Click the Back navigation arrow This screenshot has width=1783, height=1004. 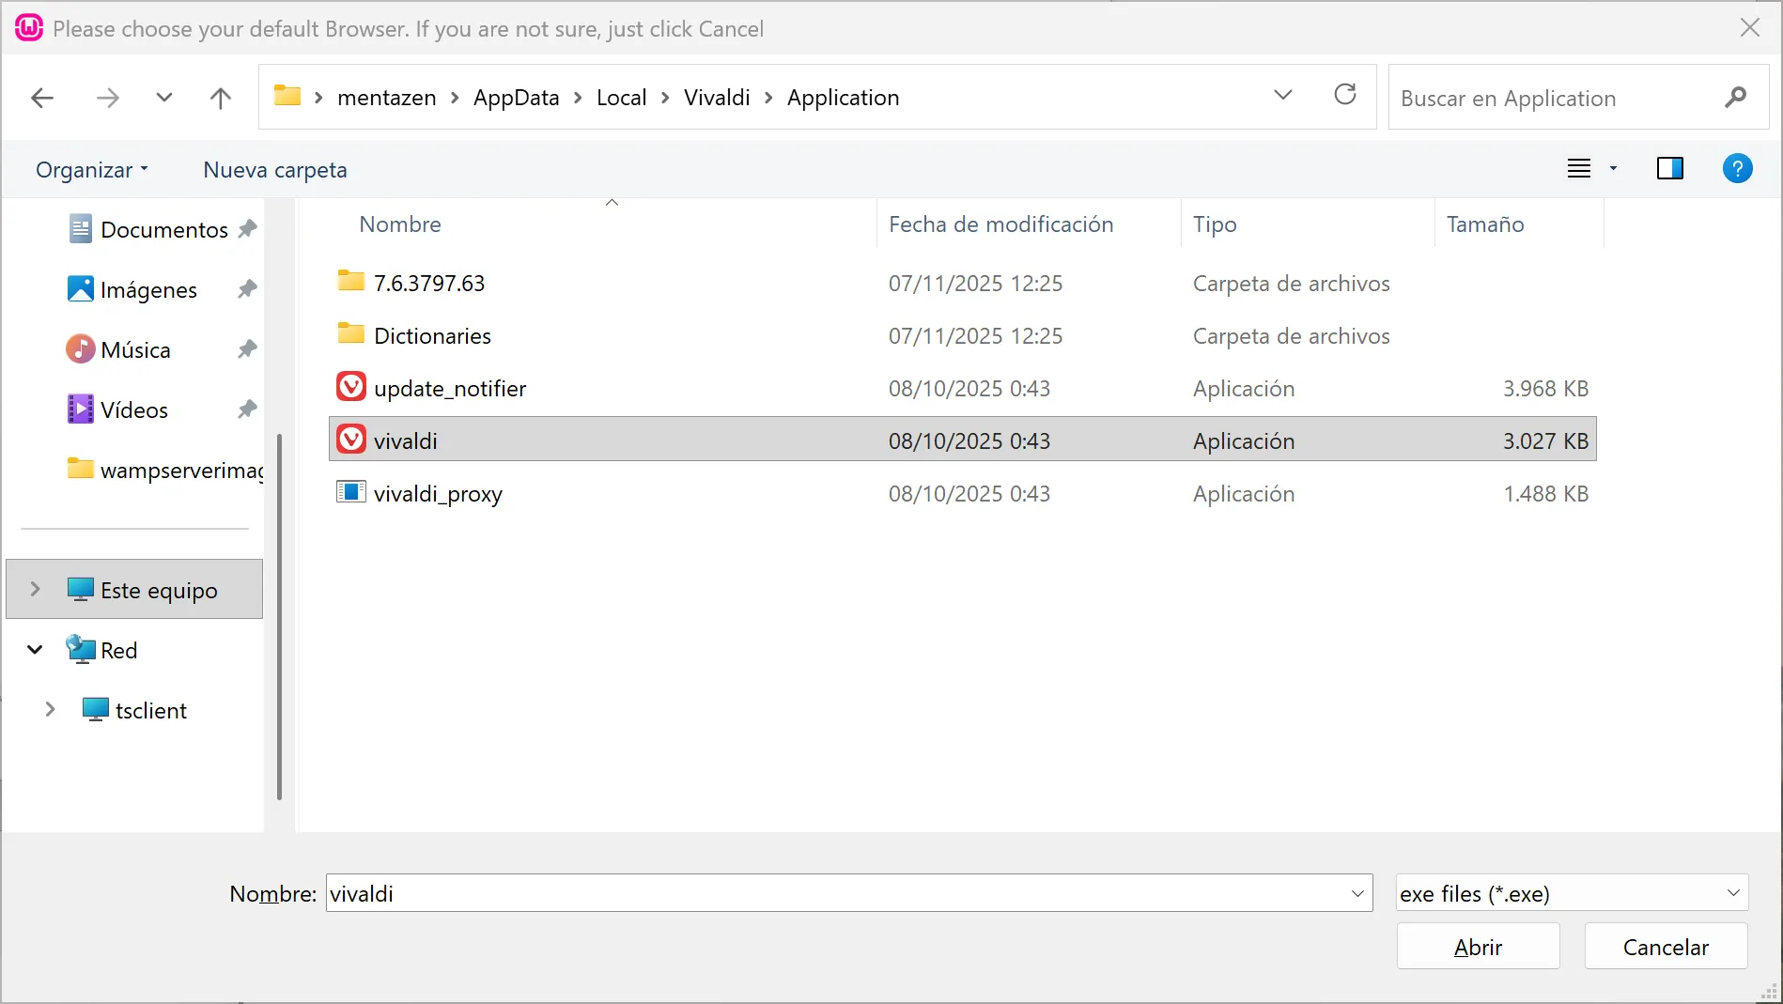42,98
